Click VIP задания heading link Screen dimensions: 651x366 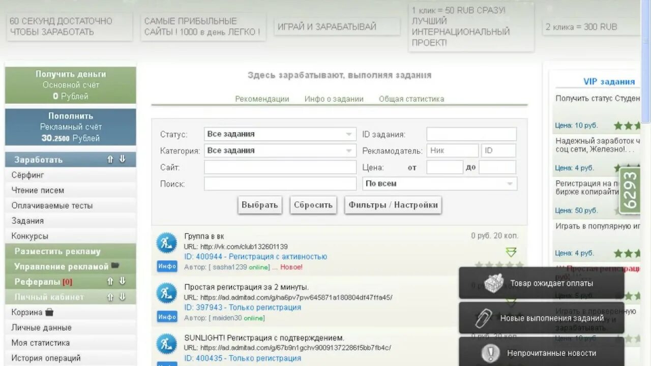[609, 81]
